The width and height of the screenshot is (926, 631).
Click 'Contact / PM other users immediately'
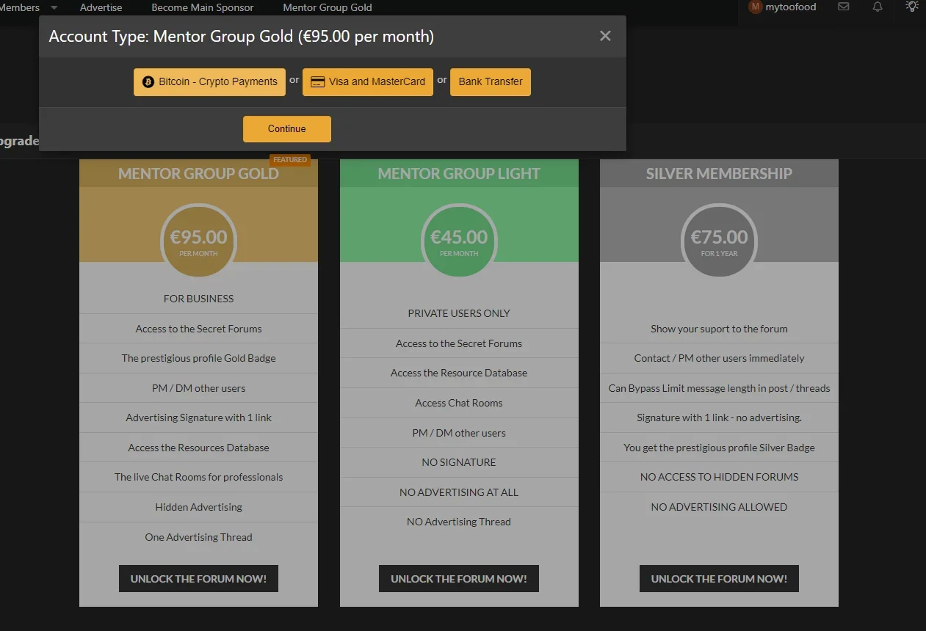pyautogui.click(x=719, y=358)
